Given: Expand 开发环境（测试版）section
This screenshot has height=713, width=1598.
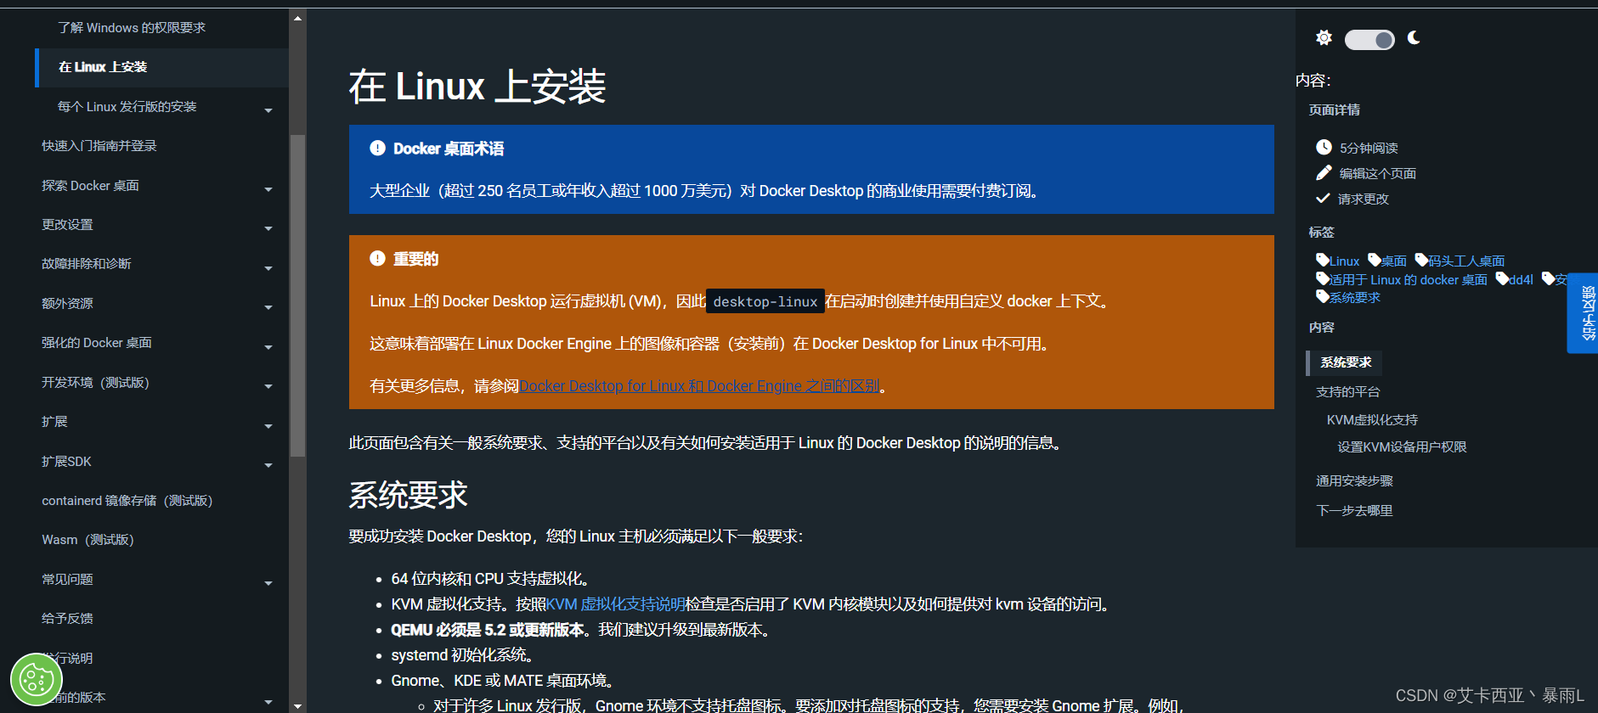Looking at the screenshot, I should pos(268,386).
